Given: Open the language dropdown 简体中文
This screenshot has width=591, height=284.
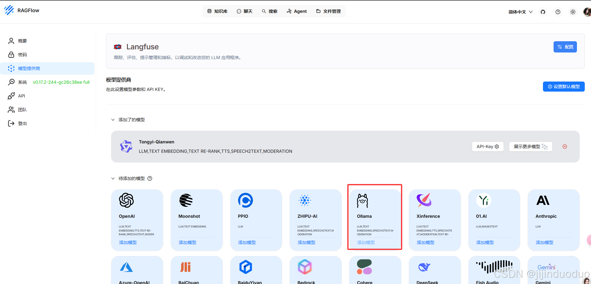Looking at the screenshot, I should coord(520,12).
